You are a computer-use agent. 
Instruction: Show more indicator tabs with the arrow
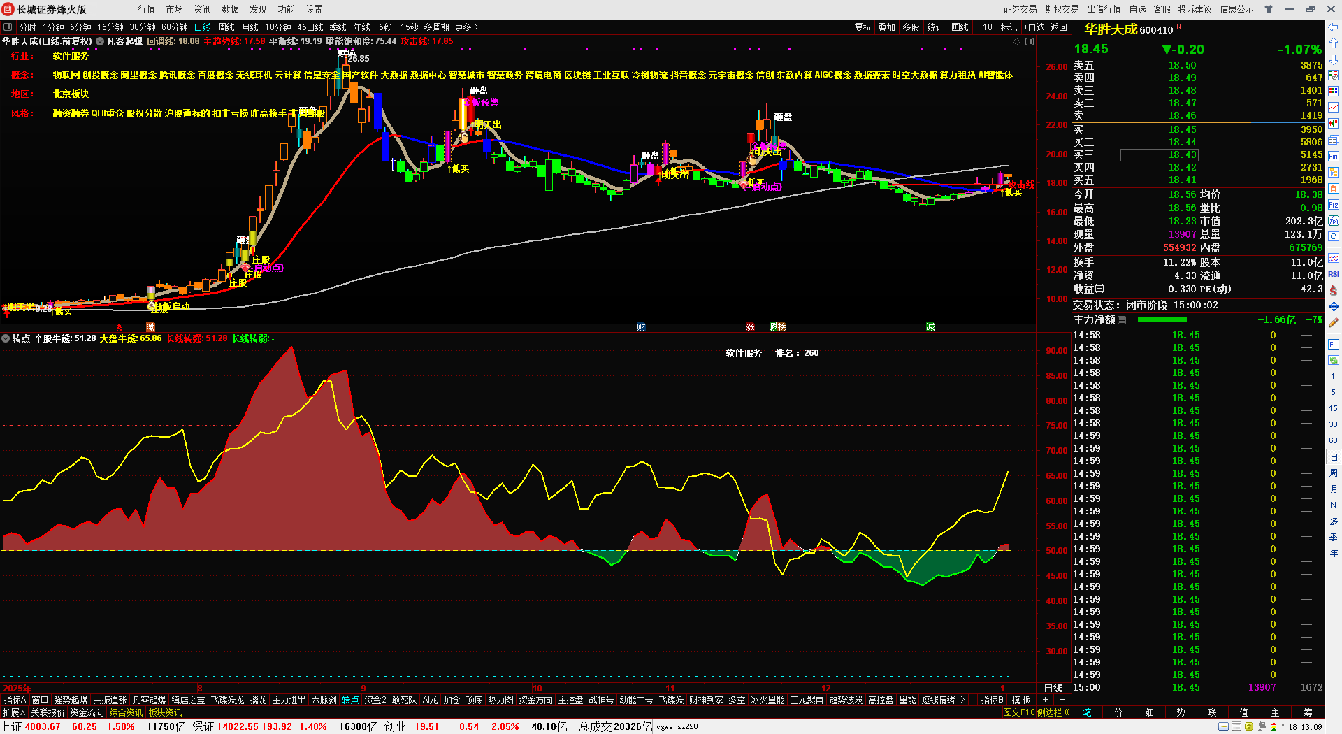tap(962, 700)
